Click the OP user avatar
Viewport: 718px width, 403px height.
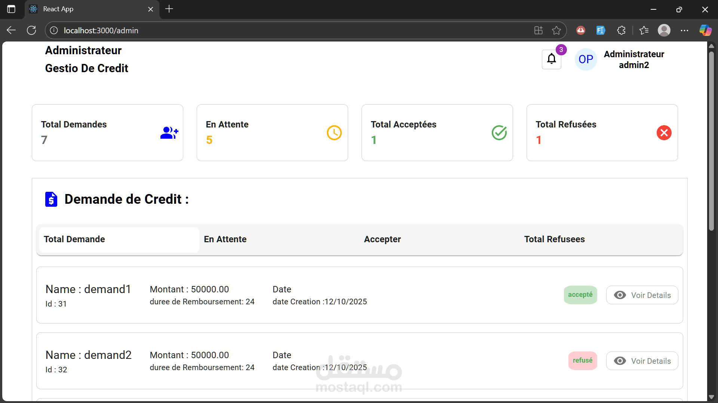[586, 59]
